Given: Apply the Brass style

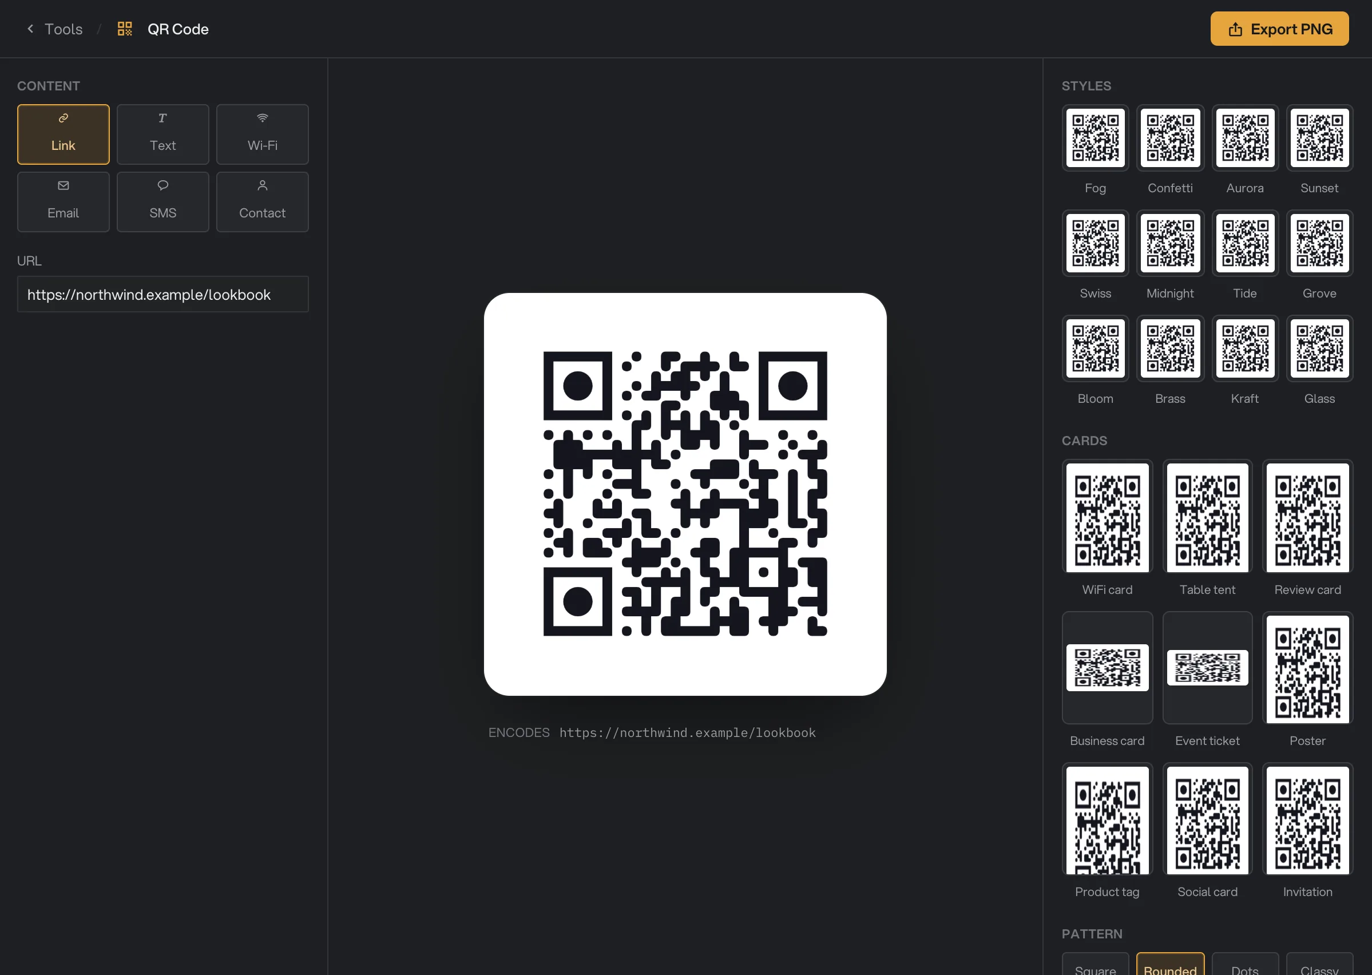Looking at the screenshot, I should [1169, 348].
